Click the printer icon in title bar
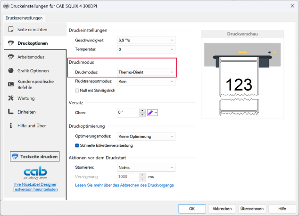The image size is (299, 216). tap(6, 6)
